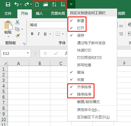Select the Format Painter brush icon

click(17, 36)
